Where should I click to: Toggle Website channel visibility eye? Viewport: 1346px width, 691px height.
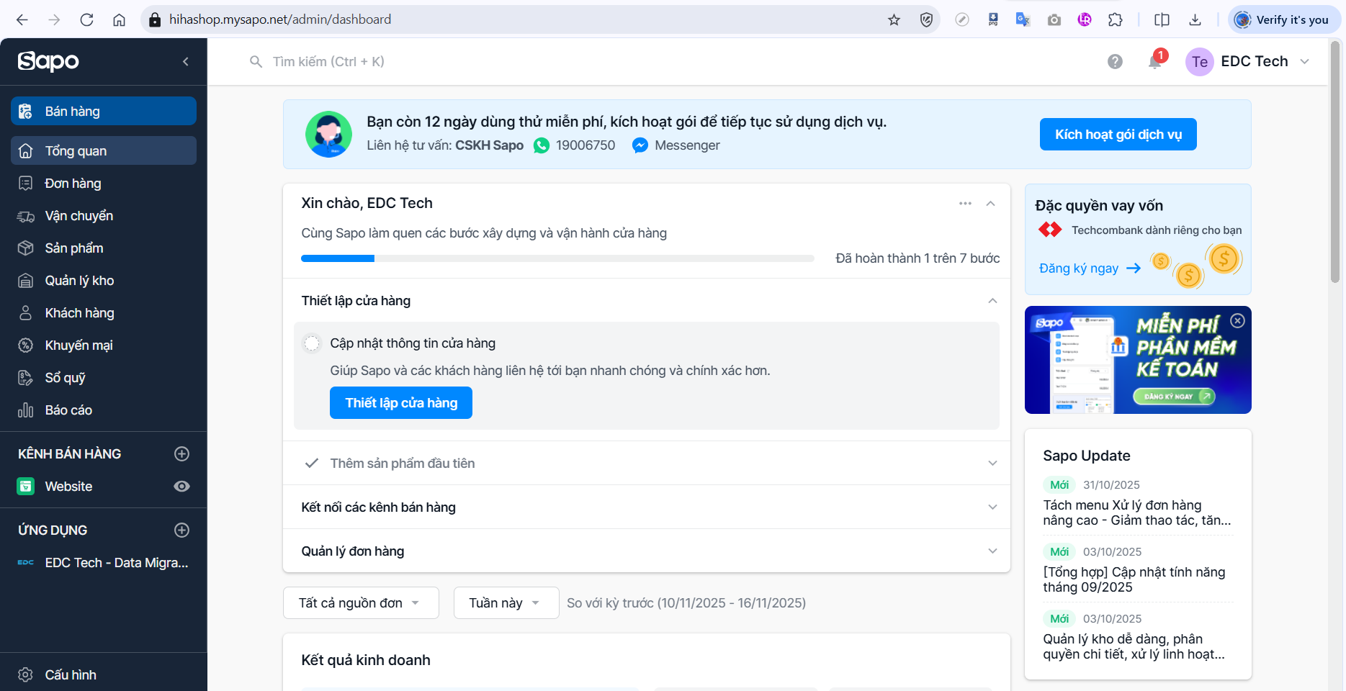(181, 487)
